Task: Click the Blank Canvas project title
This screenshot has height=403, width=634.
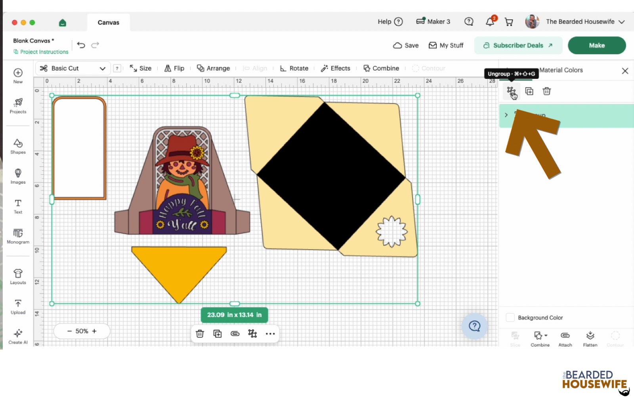Action: (x=34, y=41)
